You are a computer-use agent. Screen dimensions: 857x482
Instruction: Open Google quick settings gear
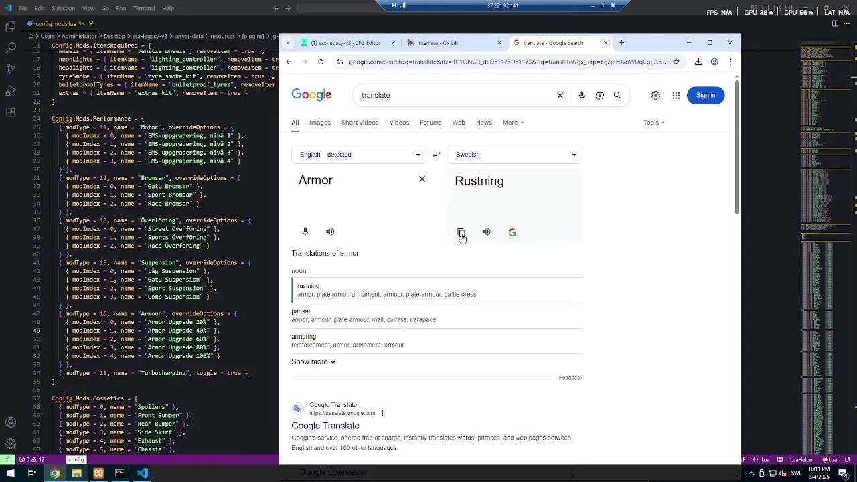[655, 96]
